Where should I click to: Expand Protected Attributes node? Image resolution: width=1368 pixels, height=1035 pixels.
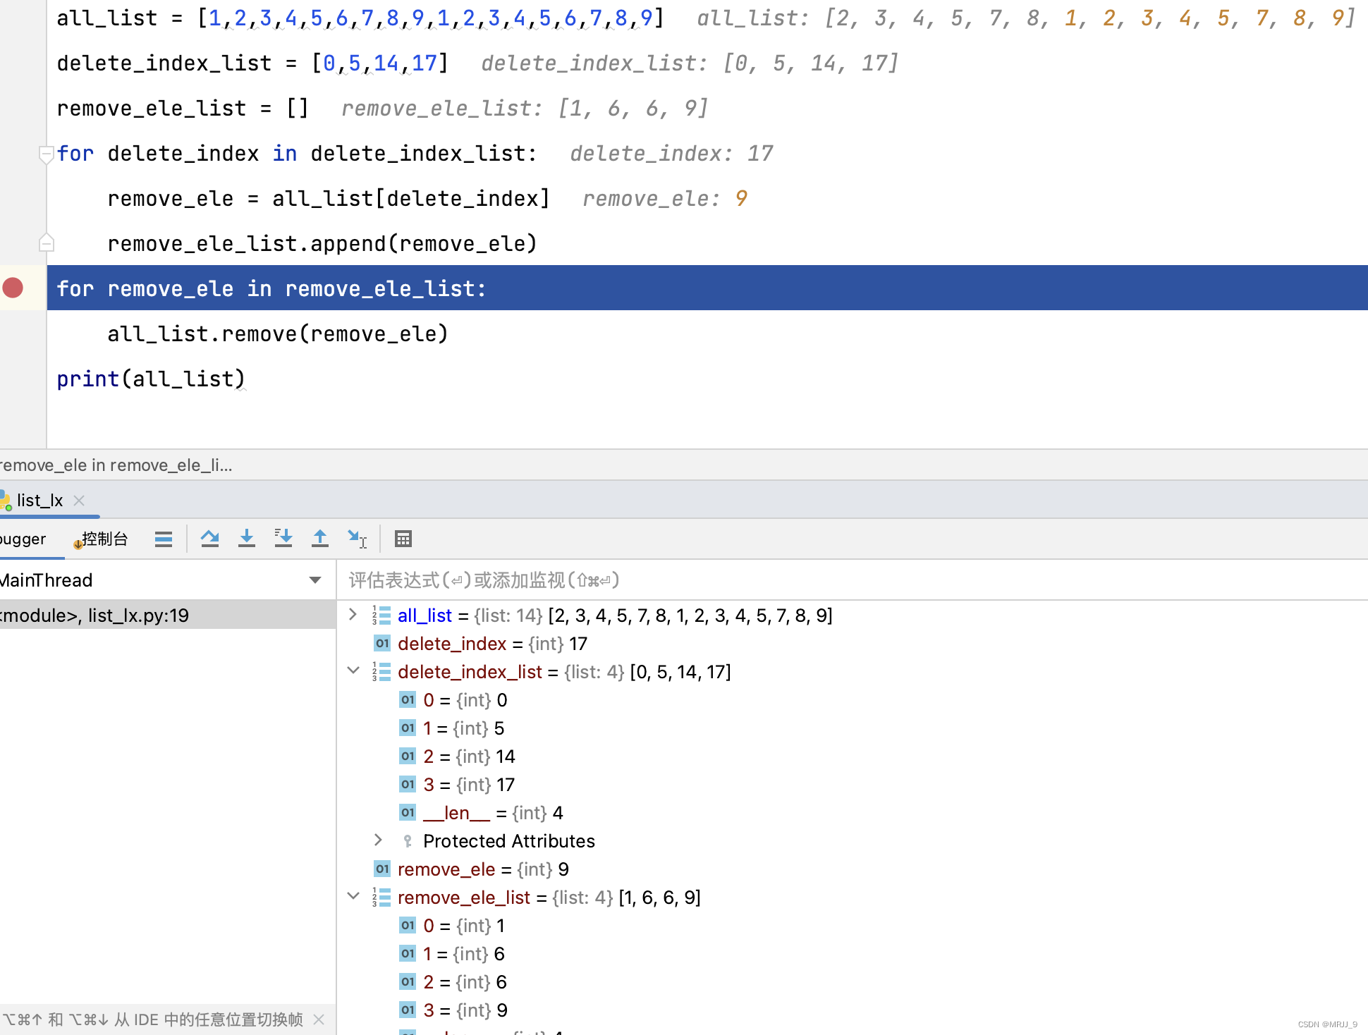(x=379, y=840)
